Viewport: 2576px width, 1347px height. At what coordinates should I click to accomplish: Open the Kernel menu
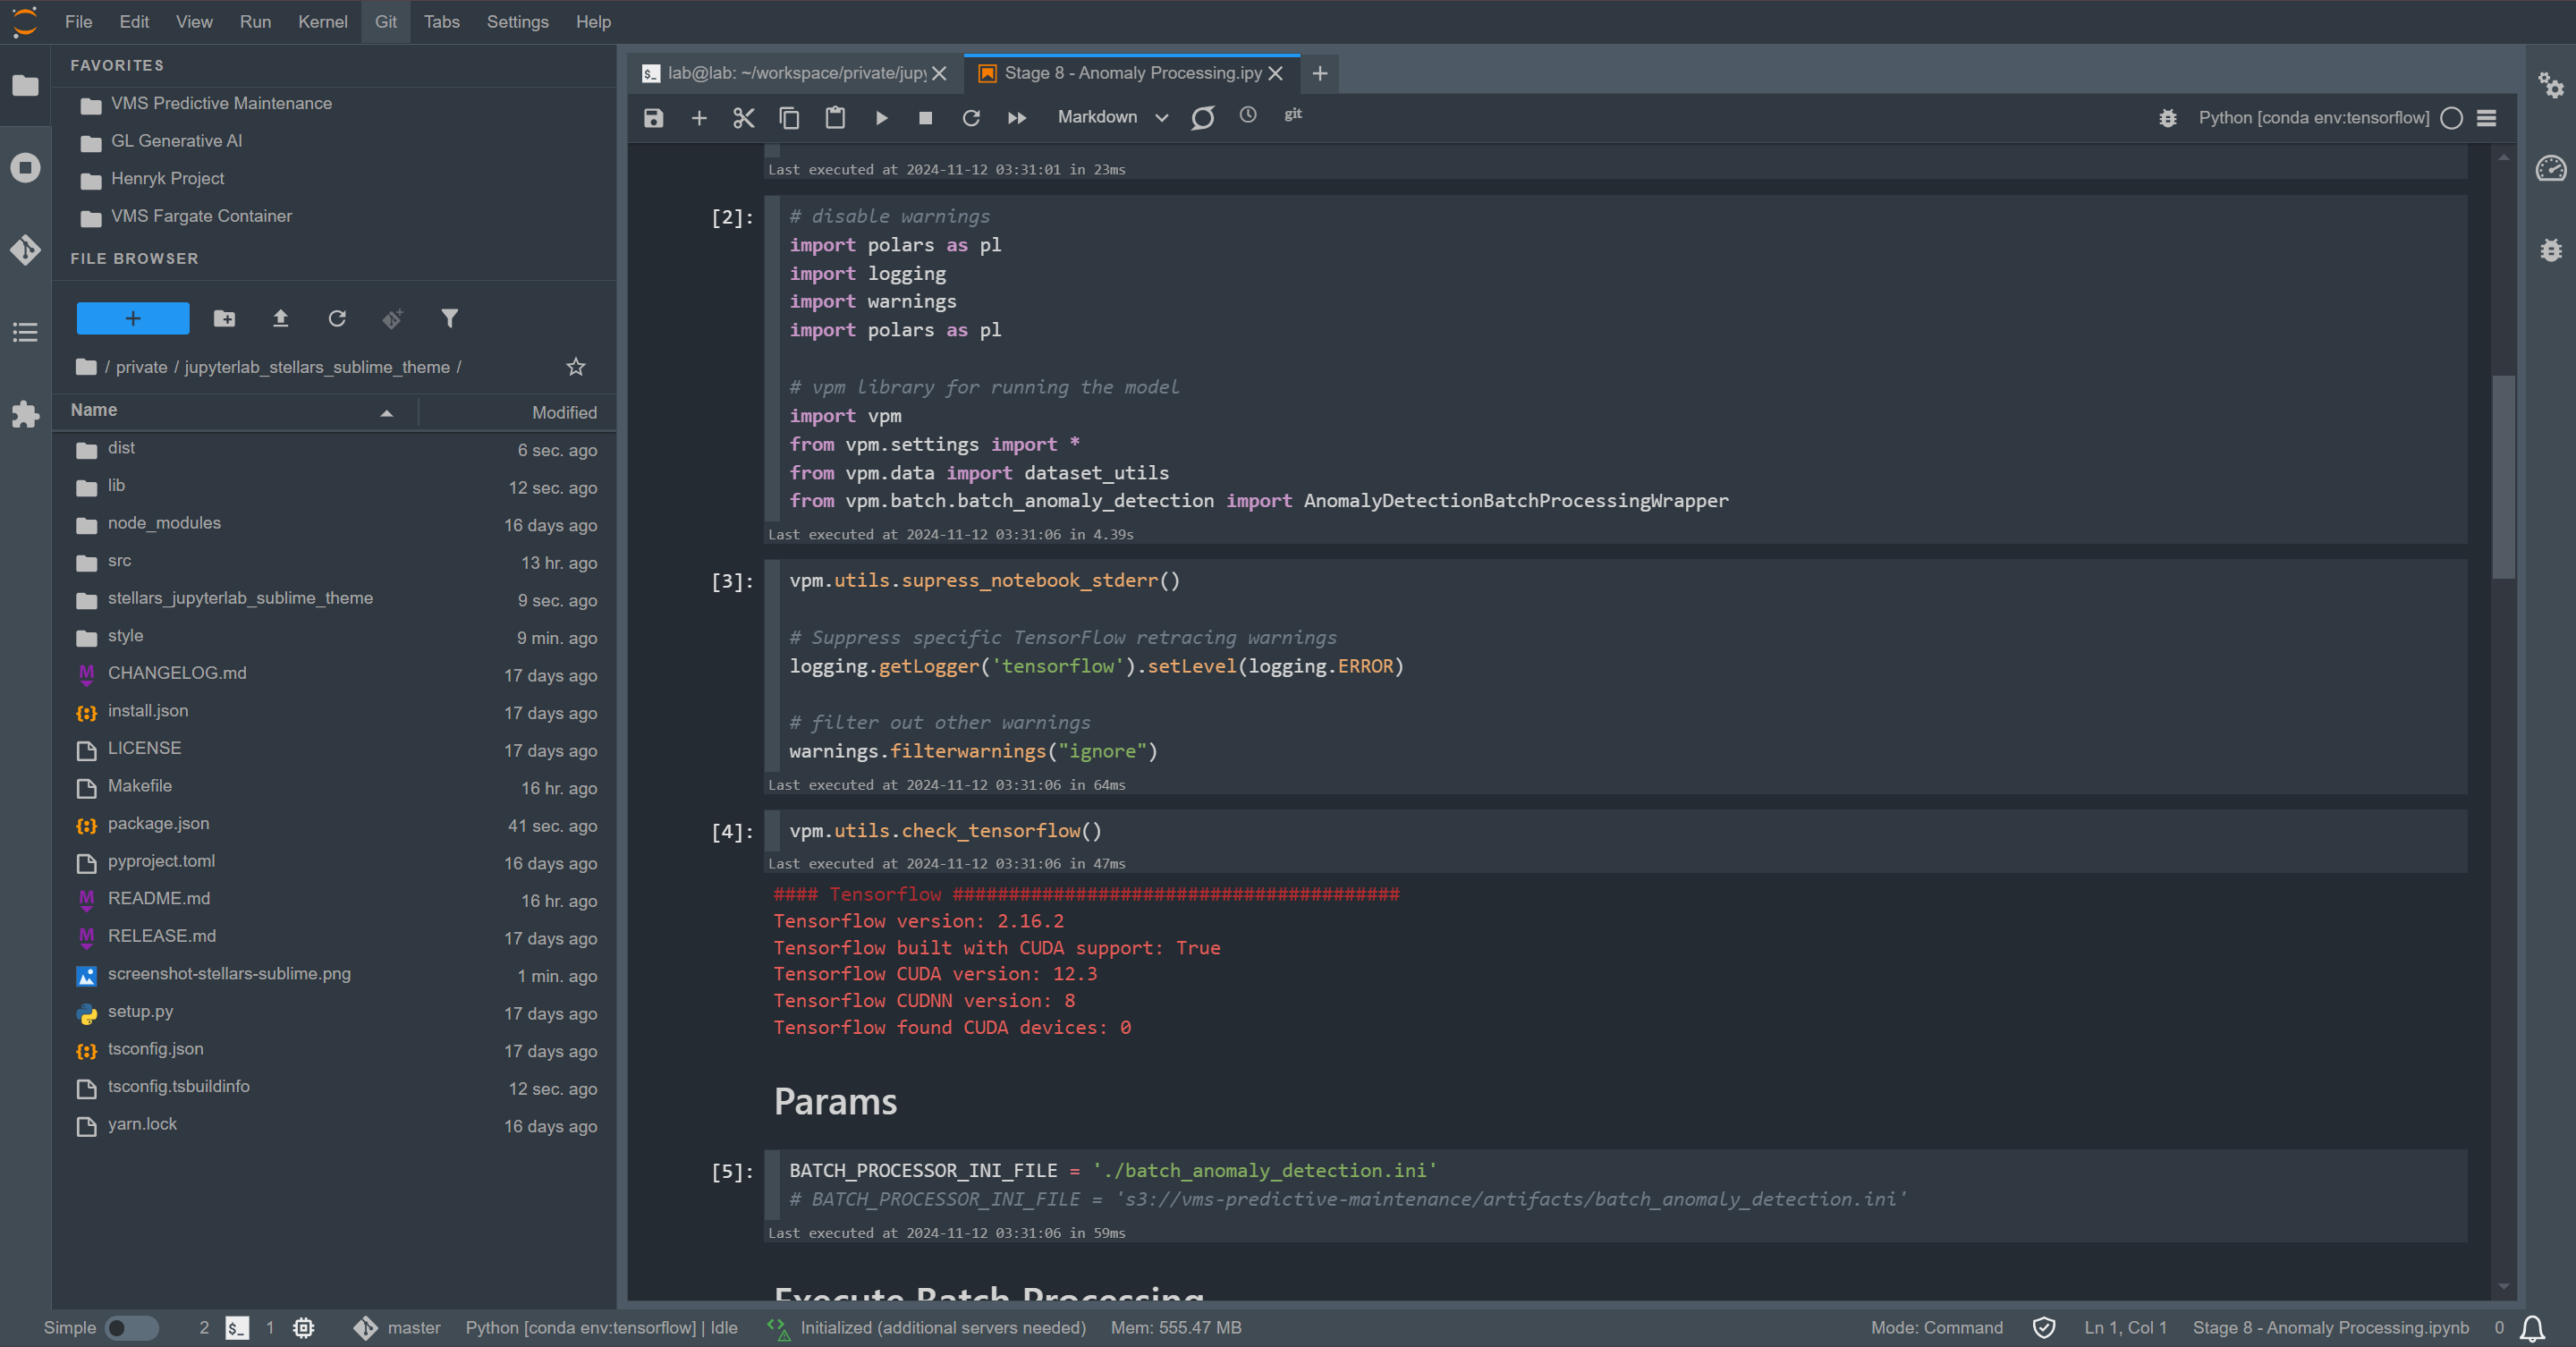pyautogui.click(x=321, y=21)
